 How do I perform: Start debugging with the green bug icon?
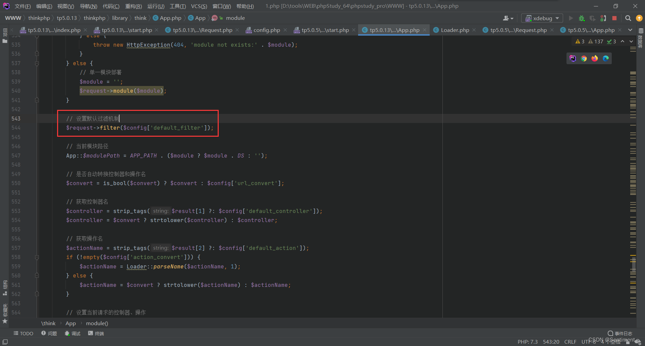[x=582, y=18]
